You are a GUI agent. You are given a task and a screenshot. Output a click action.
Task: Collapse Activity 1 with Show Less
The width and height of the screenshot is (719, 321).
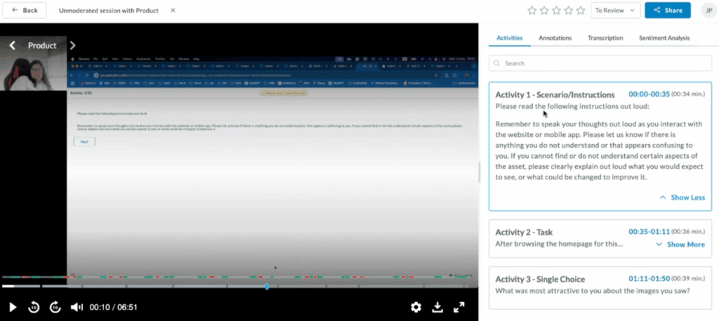(x=682, y=197)
